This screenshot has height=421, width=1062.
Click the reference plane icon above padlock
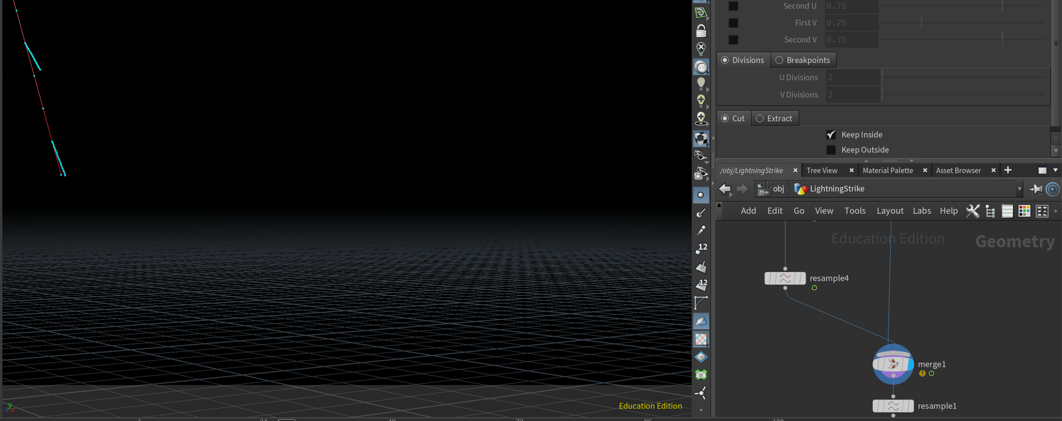(x=701, y=13)
